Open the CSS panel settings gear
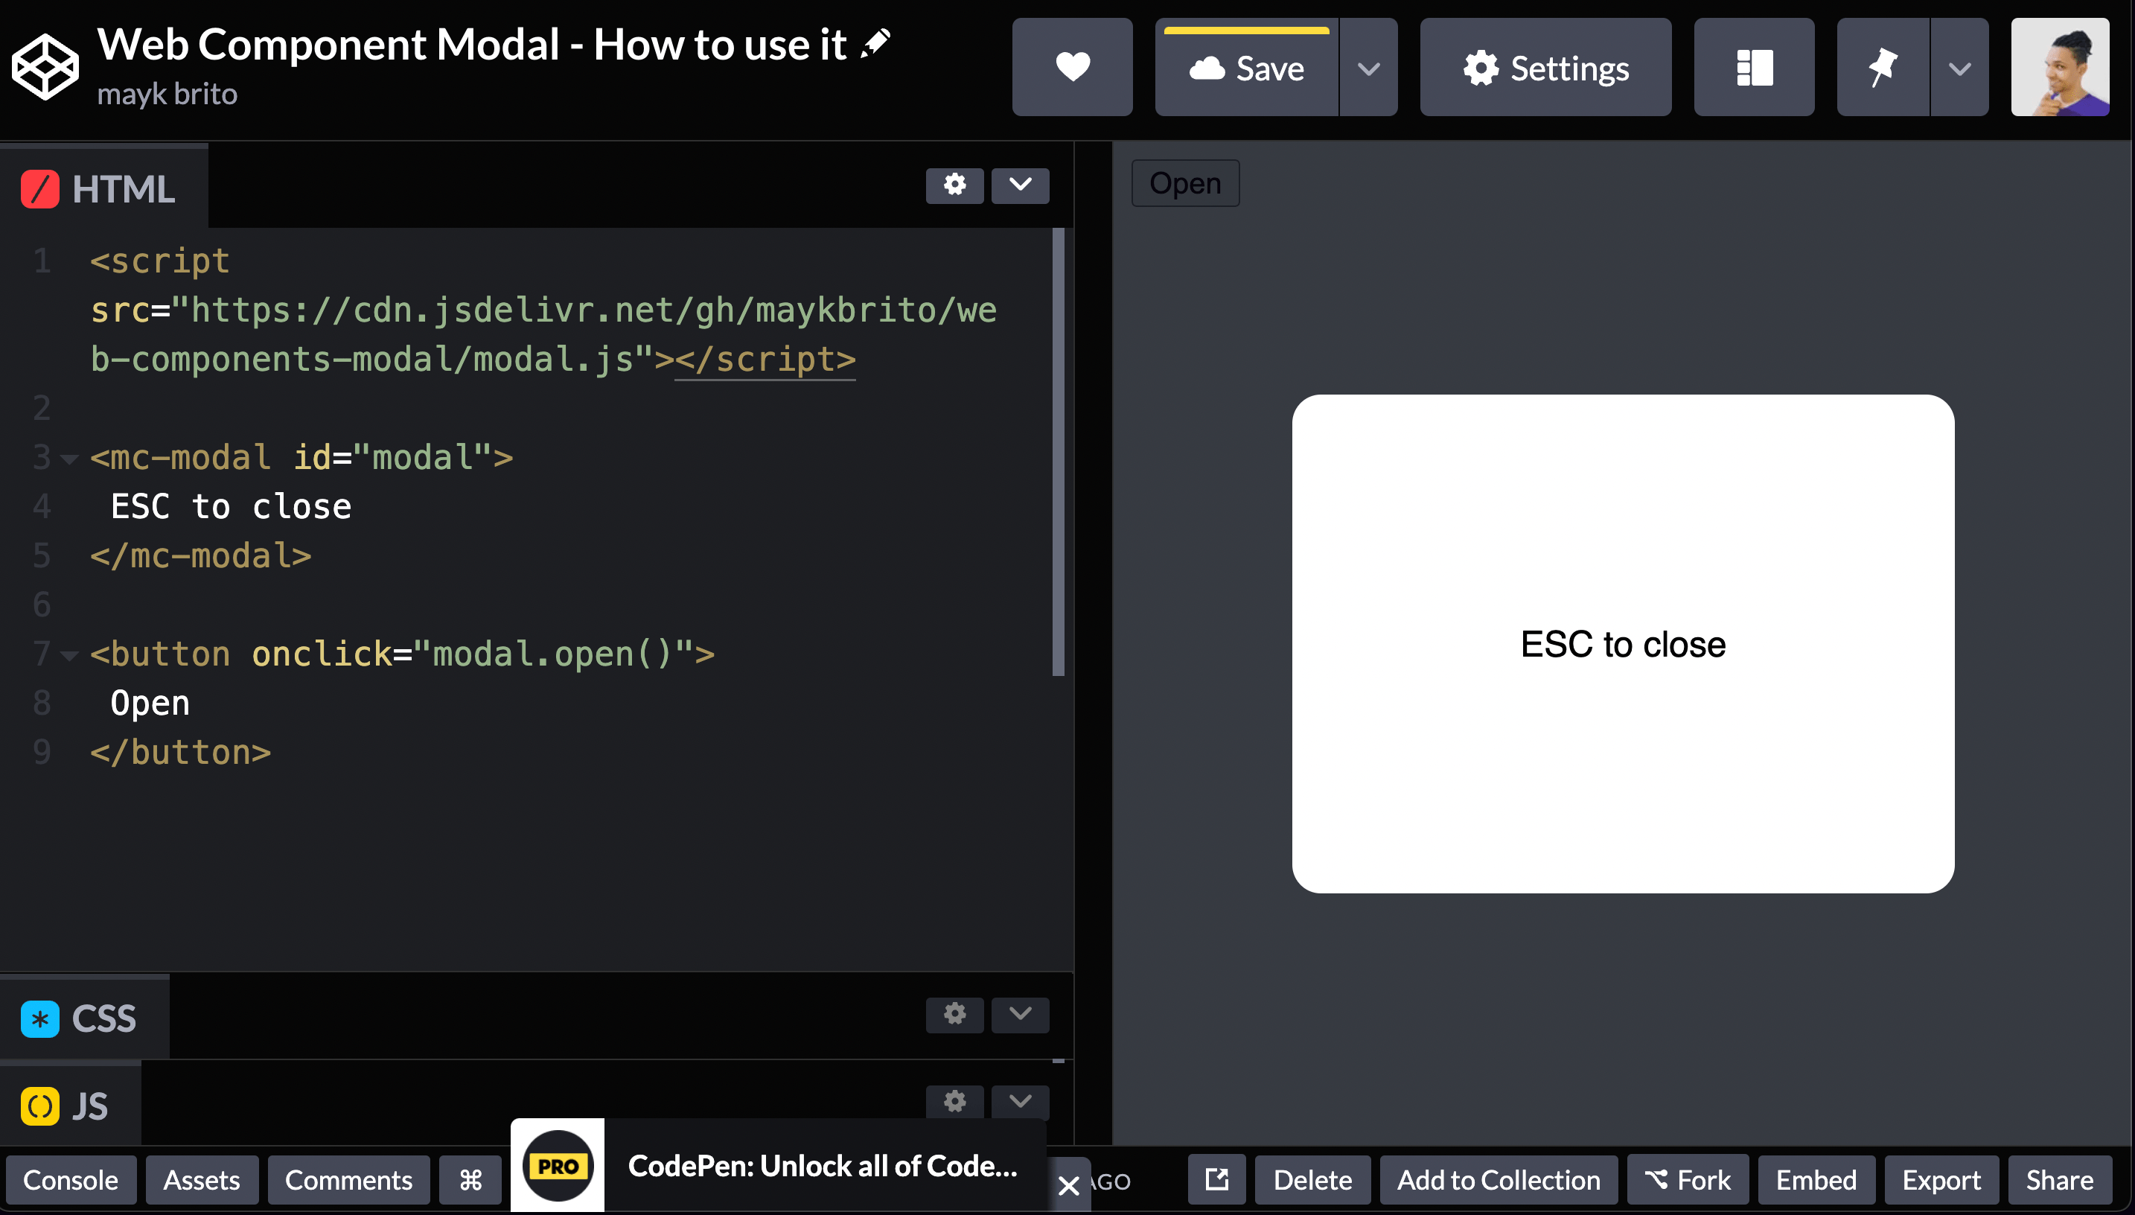Image resolution: width=2135 pixels, height=1215 pixels. (954, 1015)
